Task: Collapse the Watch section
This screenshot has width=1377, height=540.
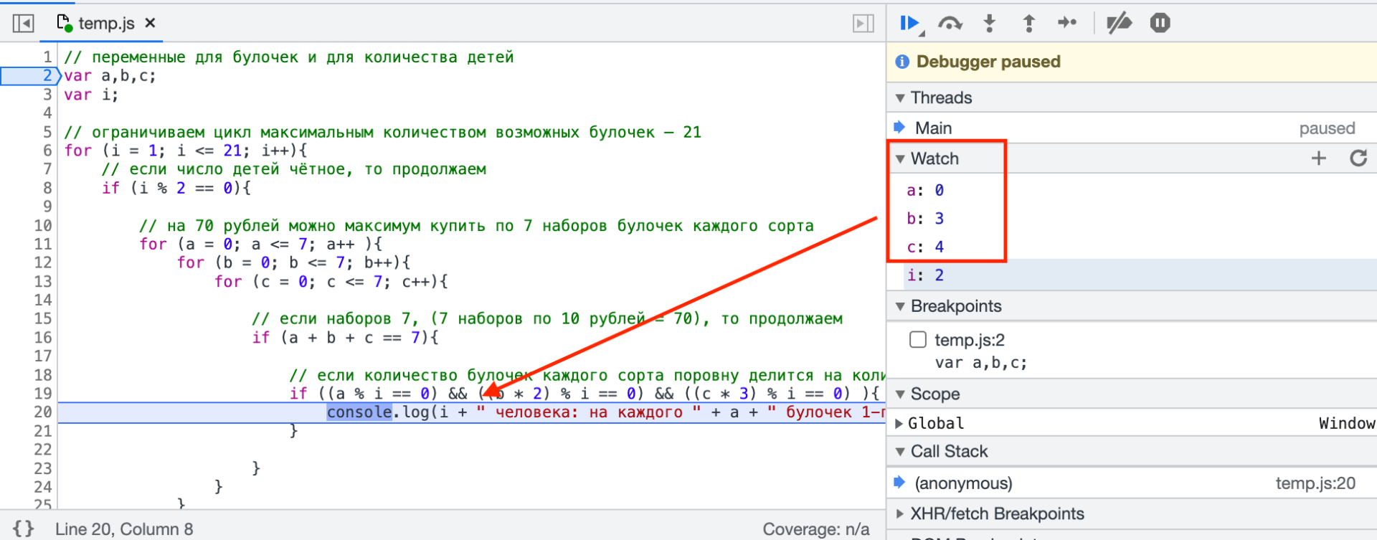Action: point(901,158)
